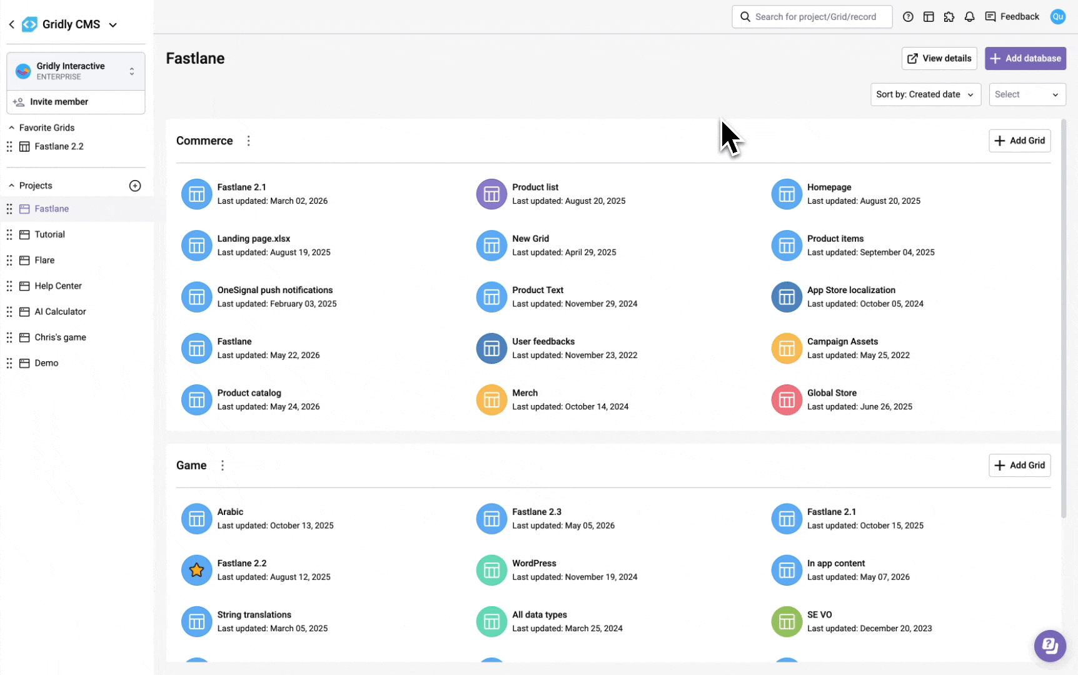Click drag handle beside Tutorial project

click(x=9, y=234)
